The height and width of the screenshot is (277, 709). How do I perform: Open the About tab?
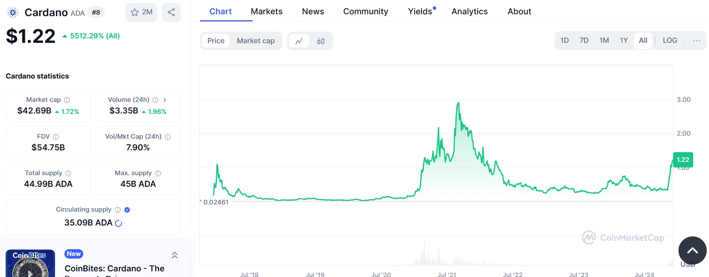[520, 11]
